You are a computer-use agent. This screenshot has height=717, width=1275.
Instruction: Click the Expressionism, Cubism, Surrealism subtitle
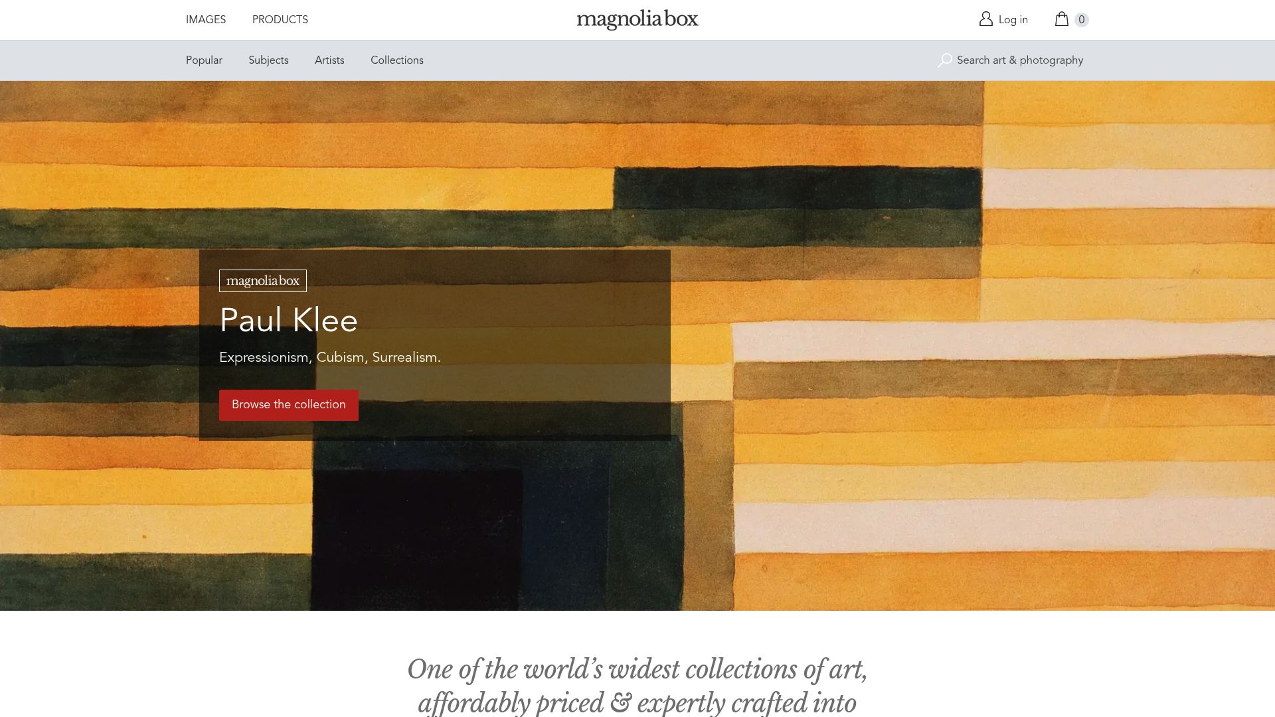point(330,357)
